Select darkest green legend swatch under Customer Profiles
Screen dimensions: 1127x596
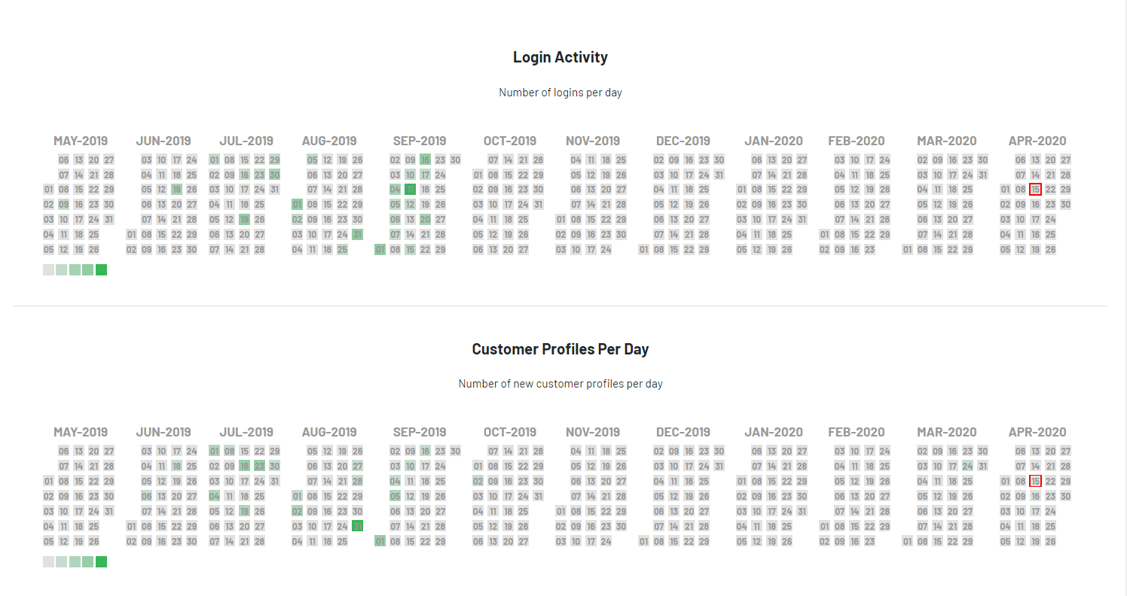(x=101, y=561)
